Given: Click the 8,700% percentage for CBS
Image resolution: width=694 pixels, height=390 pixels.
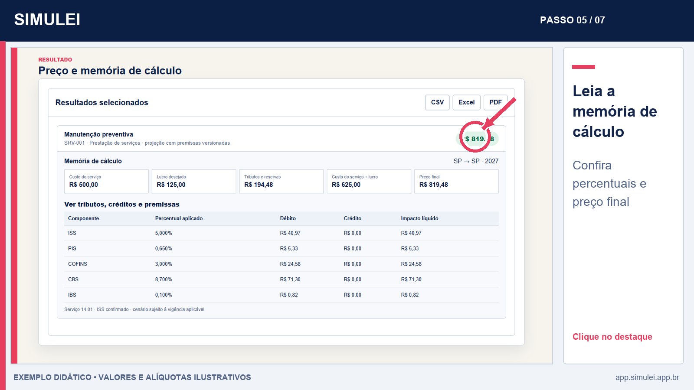Looking at the screenshot, I should [x=164, y=279].
